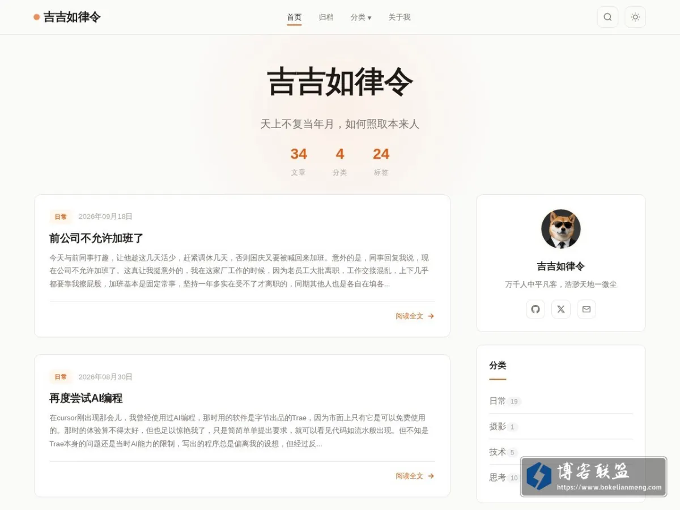The width and height of the screenshot is (680, 510).
Task: Click the 34 文章 statistic
Action: (x=299, y=161)
